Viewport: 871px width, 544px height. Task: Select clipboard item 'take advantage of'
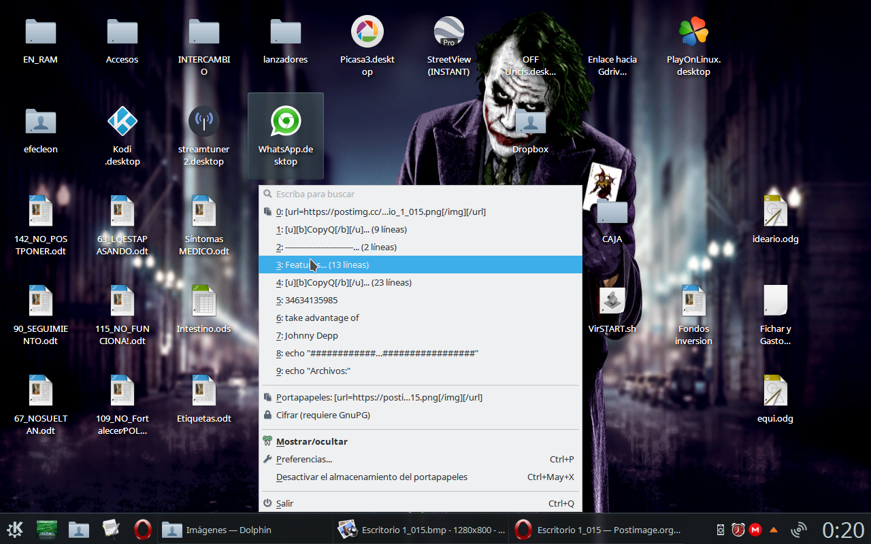[421, 318]
